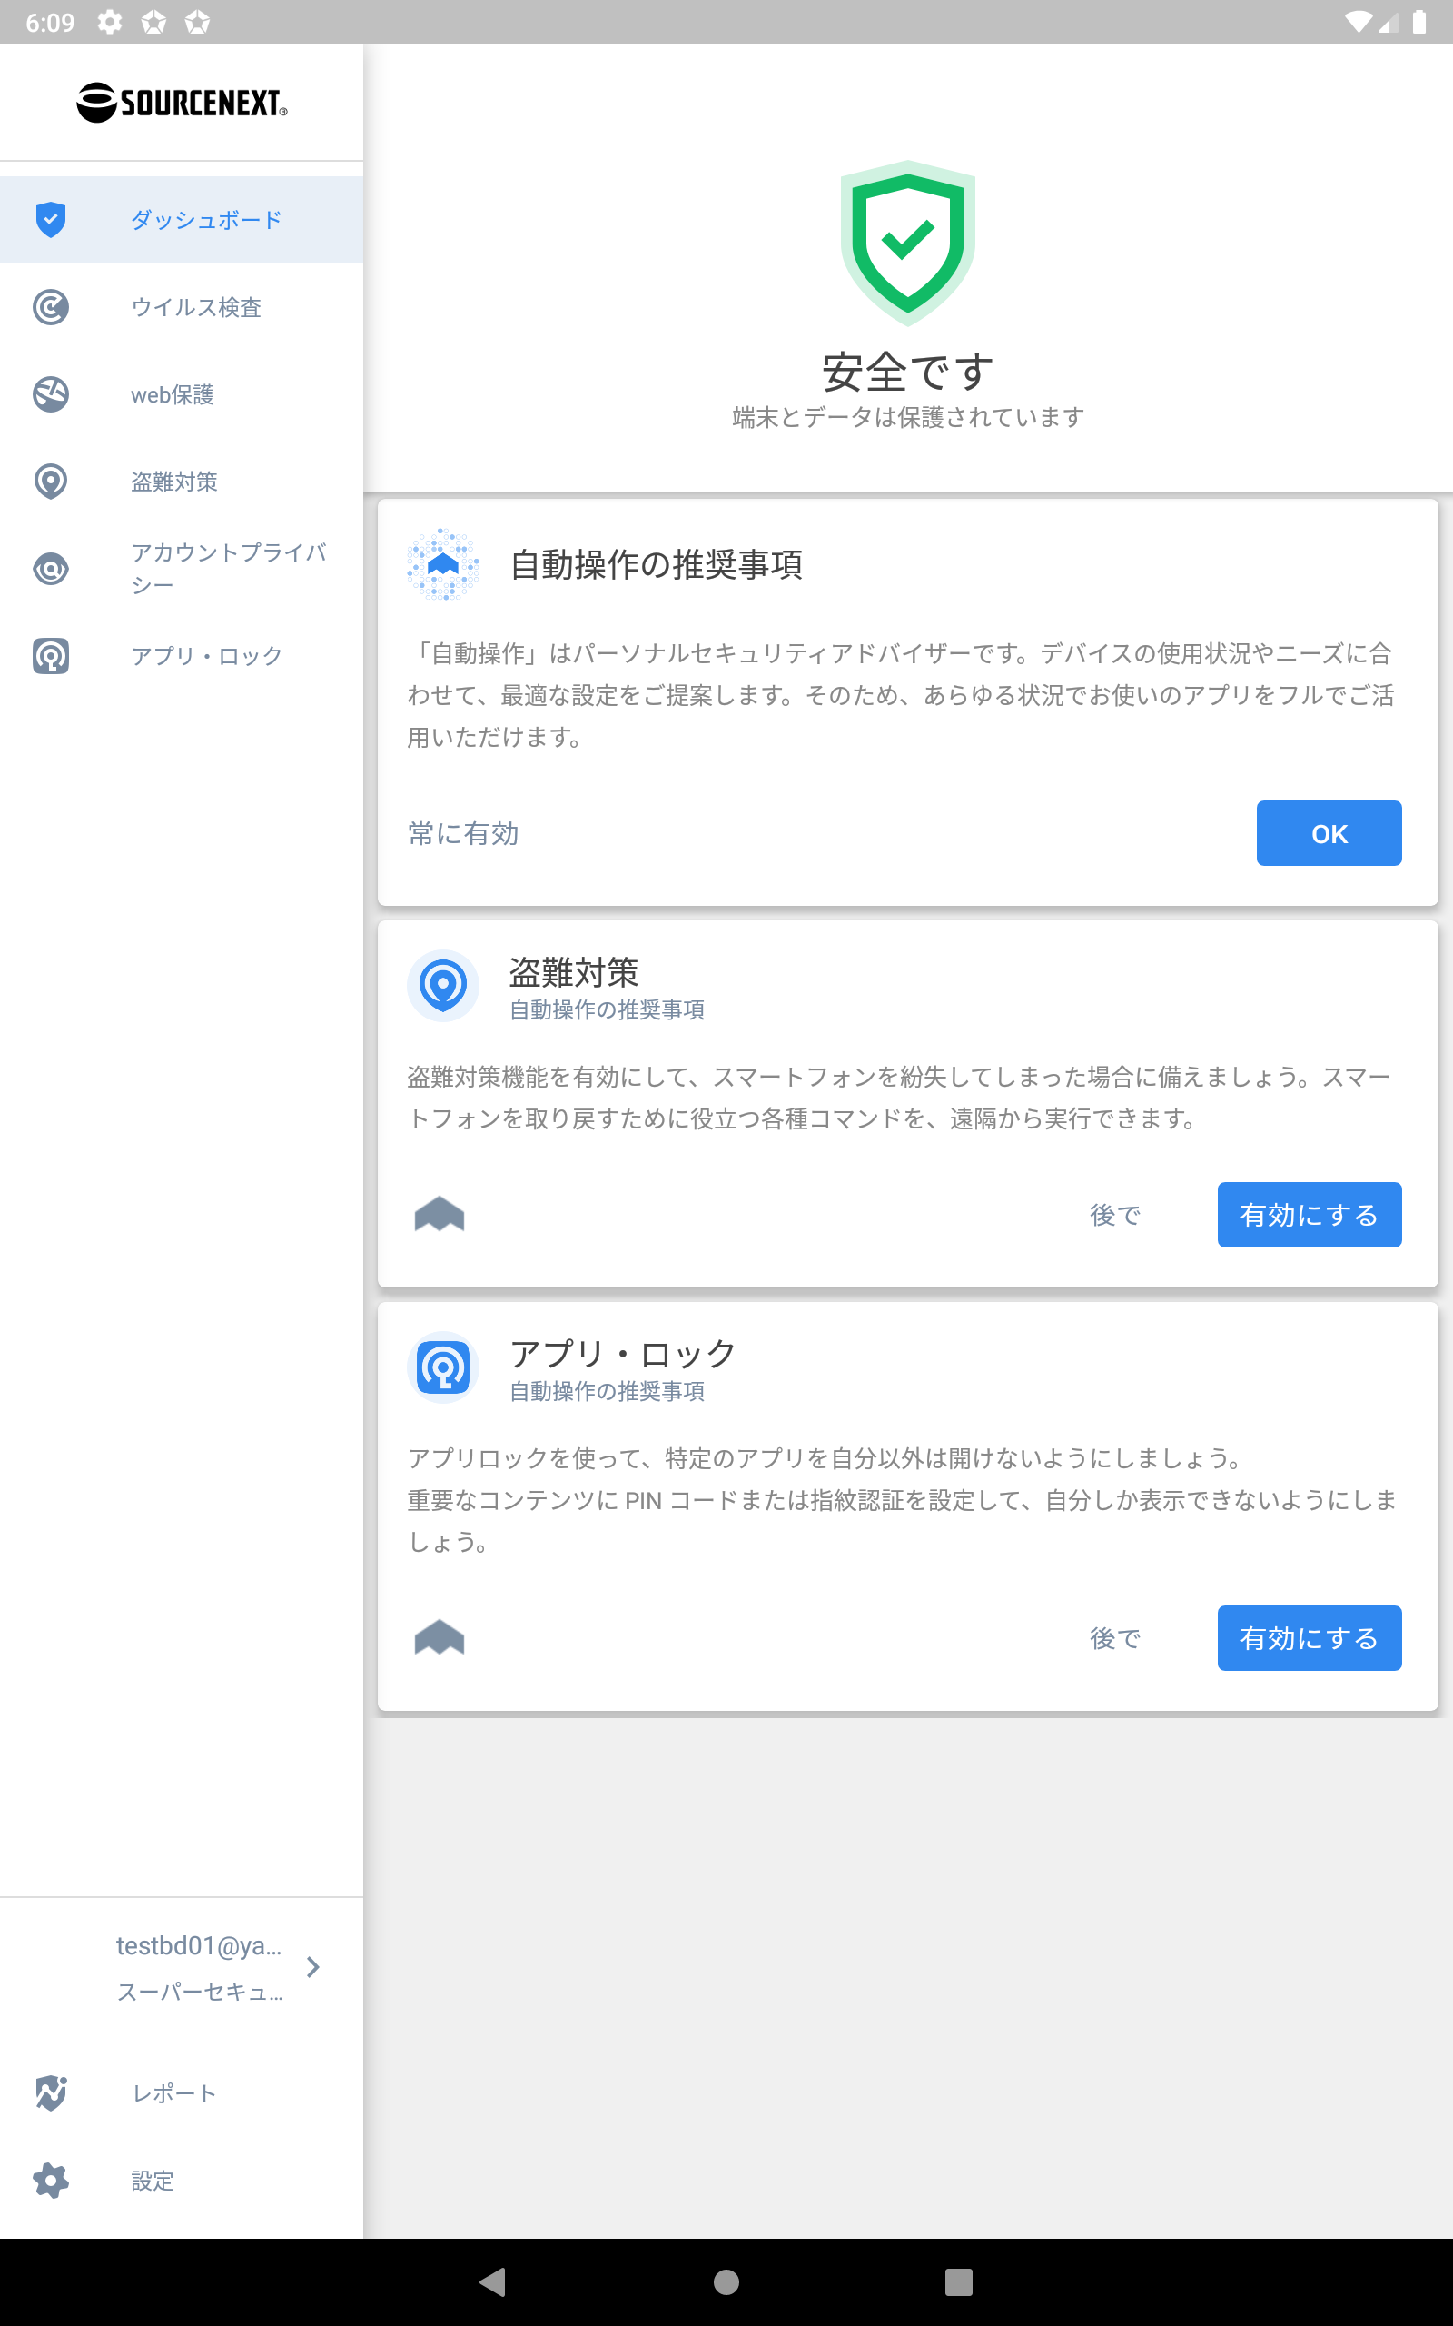Tap 後で on the アプリ・ロック card
1453x2326 pixels.
1115,1638
